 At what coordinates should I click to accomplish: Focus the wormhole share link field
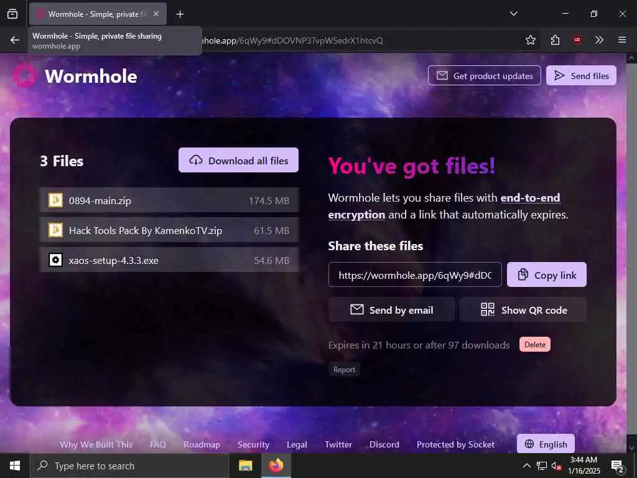pos(415,274)
